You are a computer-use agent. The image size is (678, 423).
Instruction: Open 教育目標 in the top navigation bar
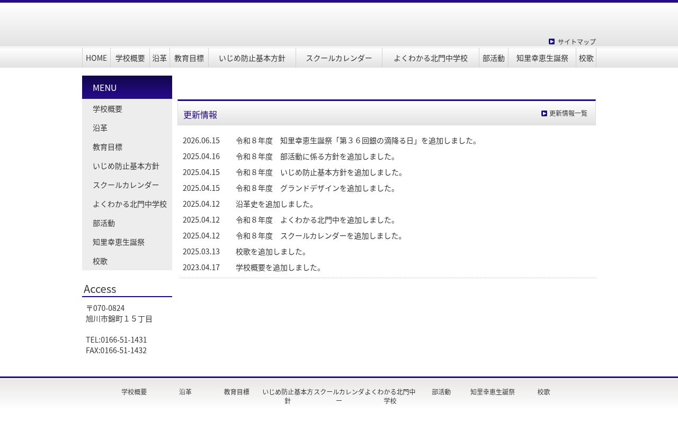[x=189, y=58]
